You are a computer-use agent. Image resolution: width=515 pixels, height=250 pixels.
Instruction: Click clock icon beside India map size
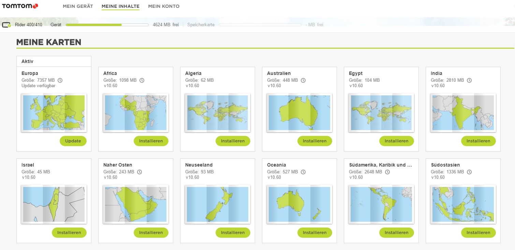pos(469,80)
